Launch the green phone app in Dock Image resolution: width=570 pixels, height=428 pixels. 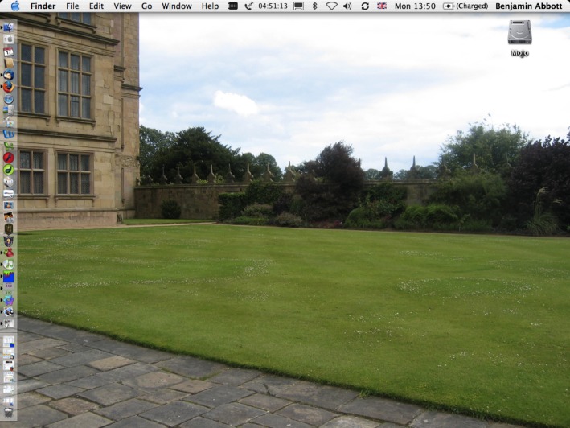pyautogui.click(x=8, y=146)
